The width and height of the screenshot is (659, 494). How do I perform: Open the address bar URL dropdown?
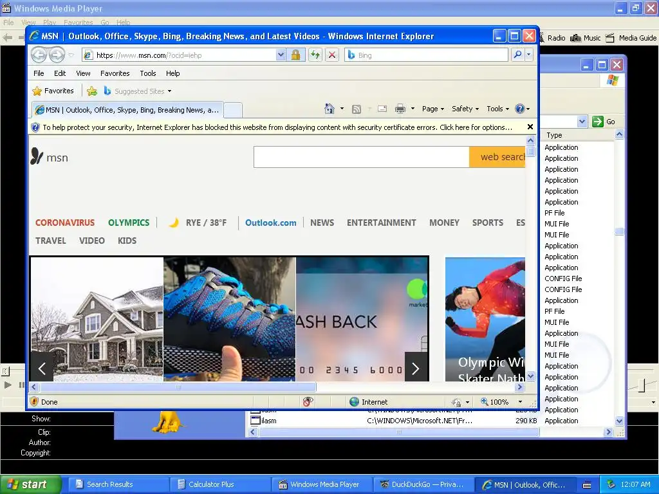pyautogui.click(x=281, y=55)
